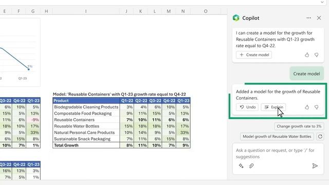Like the 'Added a model' response
Screen dimensions: 329x185
coord(307,107)
